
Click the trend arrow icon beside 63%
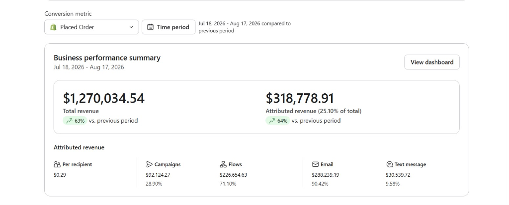[69, 121]
